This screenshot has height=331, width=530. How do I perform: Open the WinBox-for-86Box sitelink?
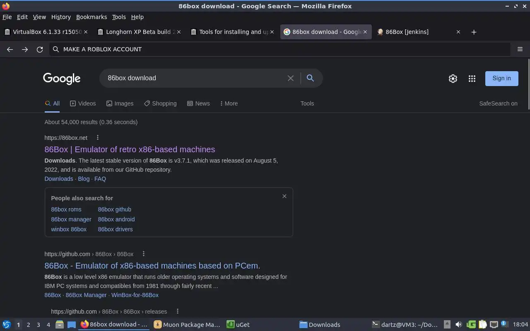(135, 295)
